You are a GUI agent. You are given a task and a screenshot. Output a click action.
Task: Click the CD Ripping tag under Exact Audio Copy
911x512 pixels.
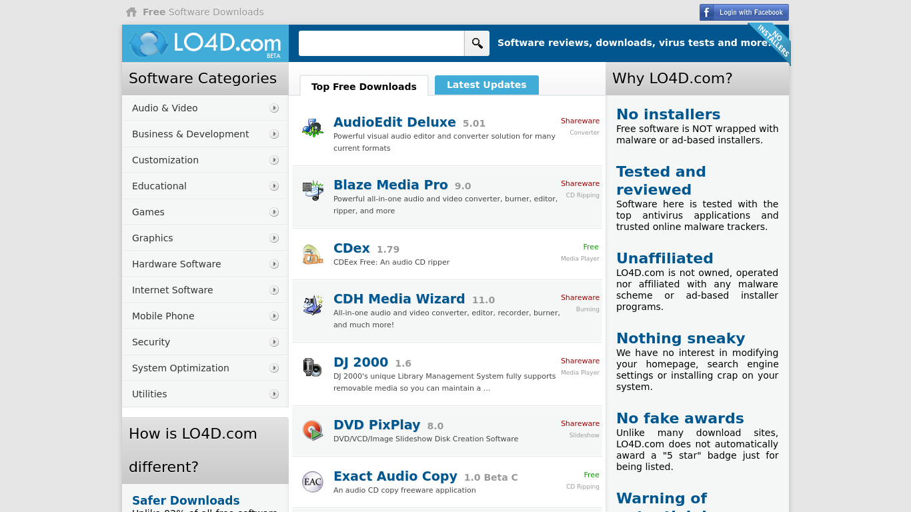(583, 487)
